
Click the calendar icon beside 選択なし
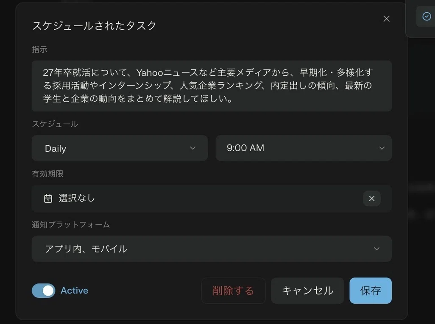[x=48, y=199]
